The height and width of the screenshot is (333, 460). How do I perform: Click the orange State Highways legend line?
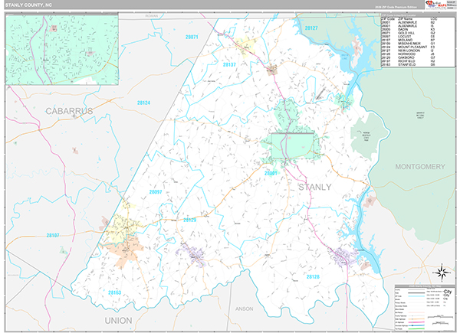point(416,319)
